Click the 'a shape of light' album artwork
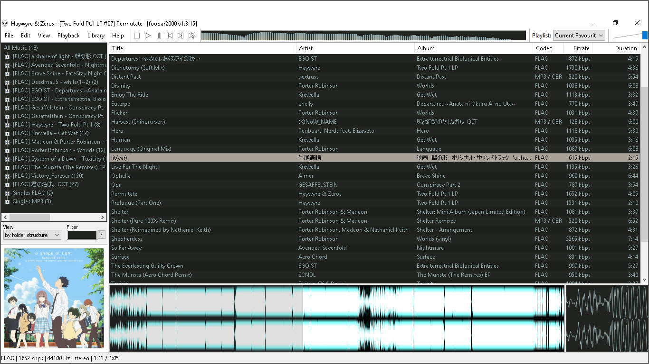 tap(54, 299)
